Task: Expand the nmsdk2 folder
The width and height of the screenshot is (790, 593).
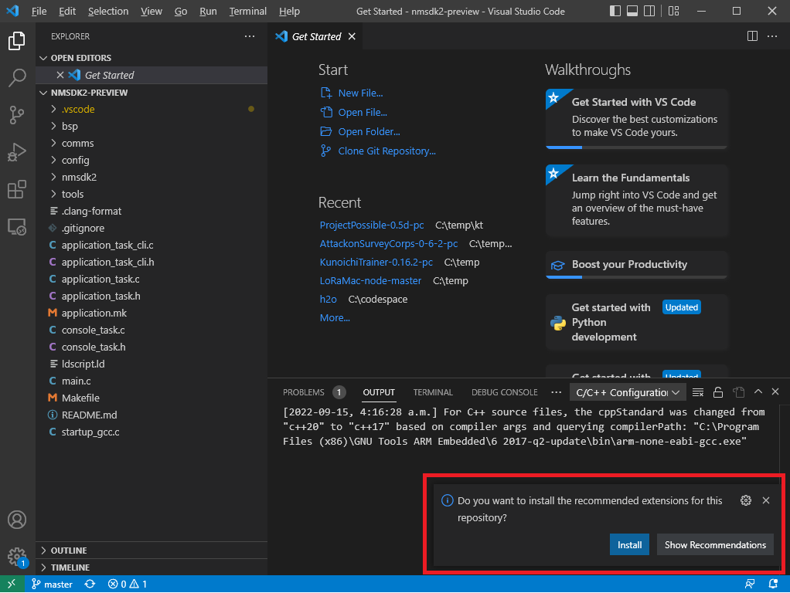Action: [152, 177]
